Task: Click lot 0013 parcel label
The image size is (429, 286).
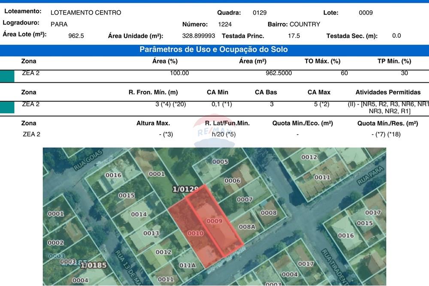Action: pyautogui.click(x=151, y=233)
